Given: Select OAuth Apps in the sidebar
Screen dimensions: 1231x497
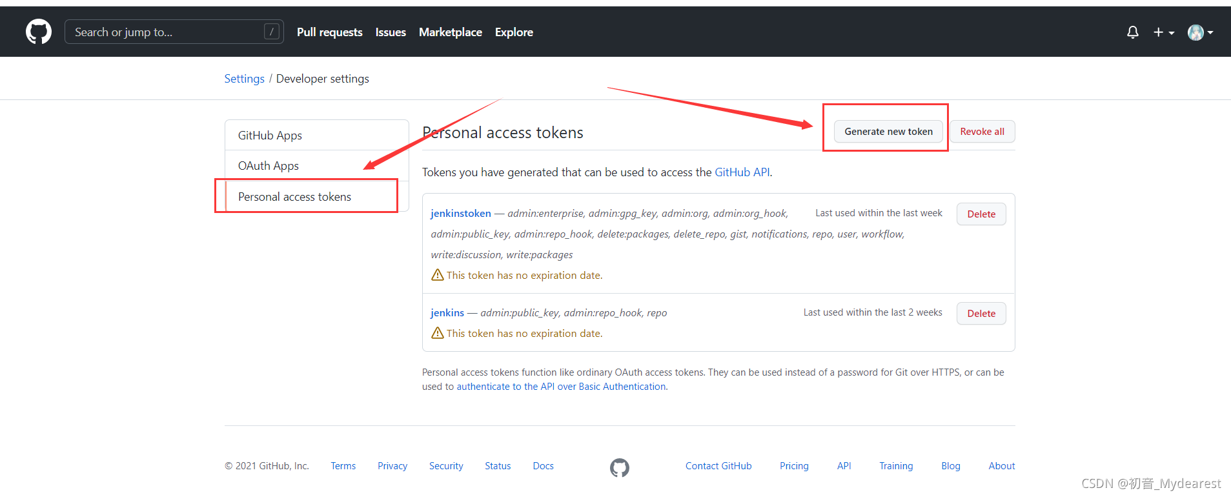Looking at the screenshot, I should (x=317, y=166).
